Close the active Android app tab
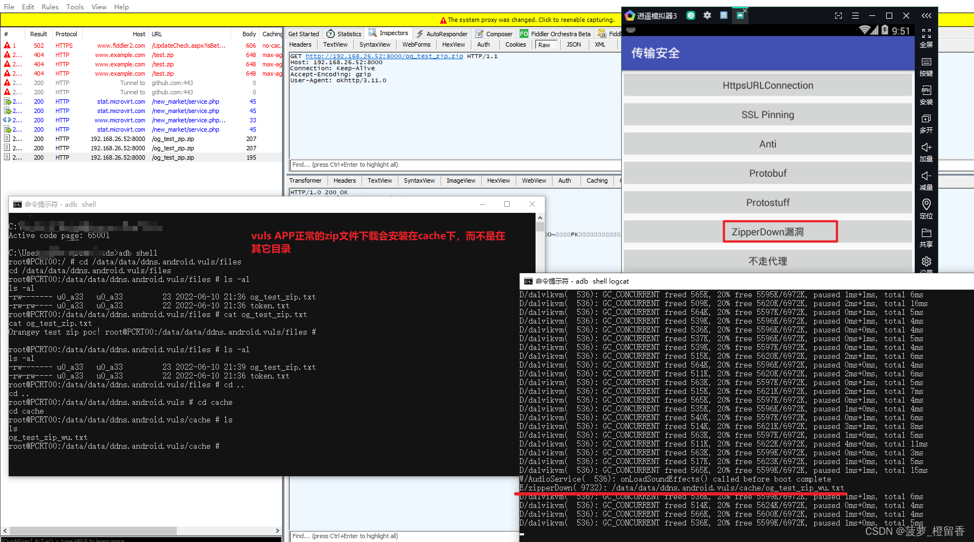 tap(745, 10)
